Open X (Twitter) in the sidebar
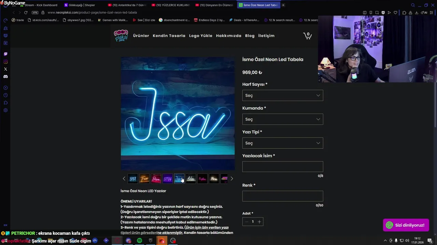 pyautogui.click(x=5, y=69)
